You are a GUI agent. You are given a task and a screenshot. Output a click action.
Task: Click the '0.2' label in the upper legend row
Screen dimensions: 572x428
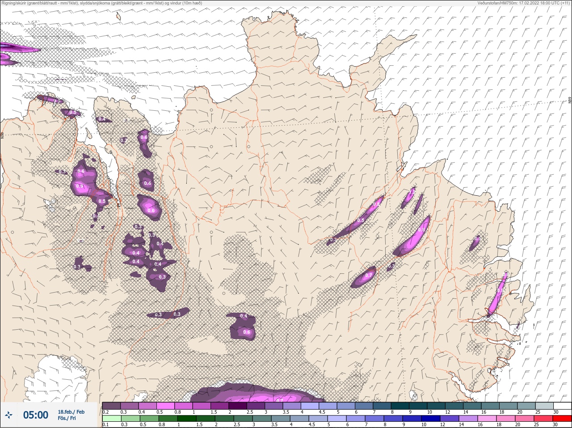105,412
